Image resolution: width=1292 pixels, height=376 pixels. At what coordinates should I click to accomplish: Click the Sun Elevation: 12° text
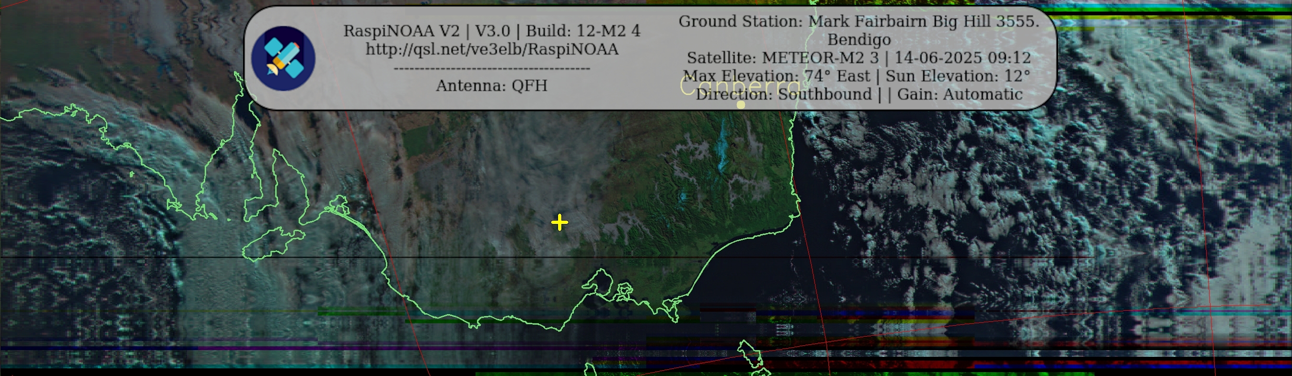point(957,76)
